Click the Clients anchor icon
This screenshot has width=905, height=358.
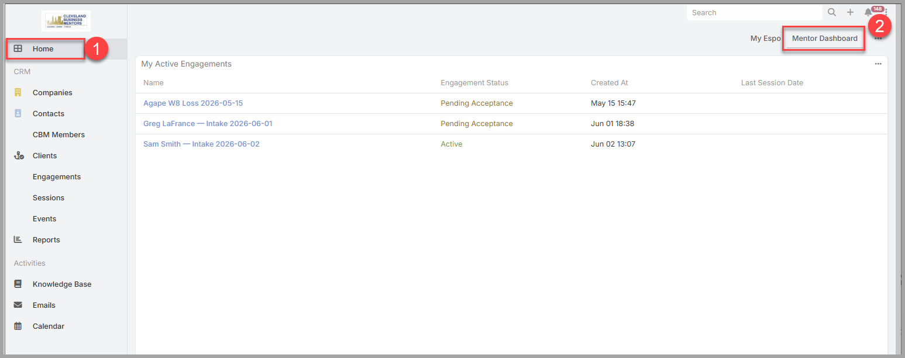[x=19, y=156]
